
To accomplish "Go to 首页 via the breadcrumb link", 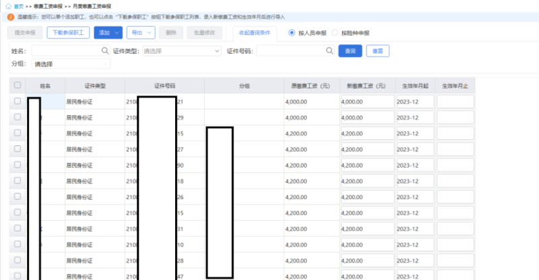I will (x=18, y=5).
